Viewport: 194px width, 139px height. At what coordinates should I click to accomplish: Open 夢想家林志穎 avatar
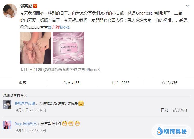7,105
